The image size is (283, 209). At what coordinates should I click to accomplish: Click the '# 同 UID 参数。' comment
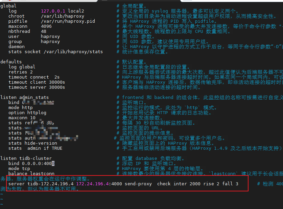pyautogui.click(x=136, y=37)
